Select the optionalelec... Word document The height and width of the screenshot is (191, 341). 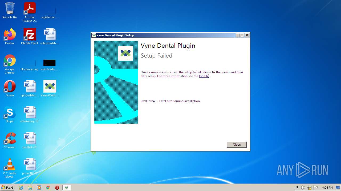point(30,89)
